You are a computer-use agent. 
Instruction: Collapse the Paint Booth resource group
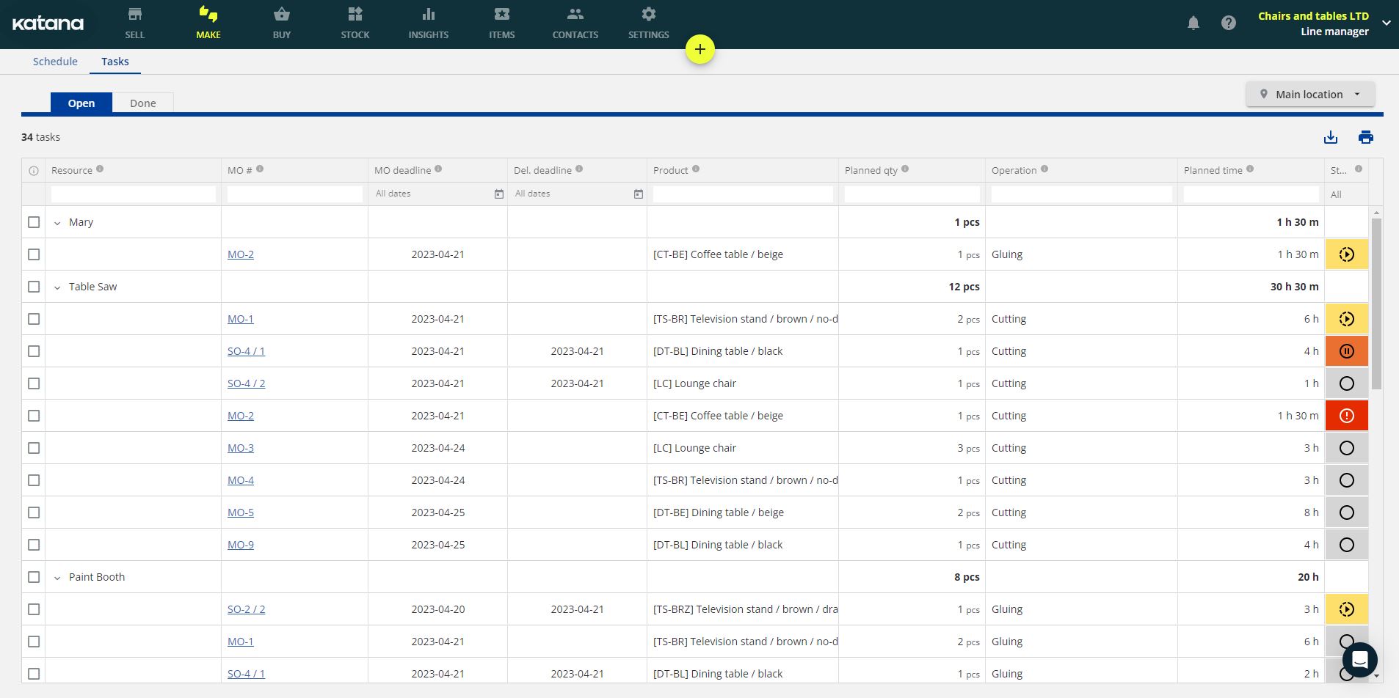click(x=57, y=578)
